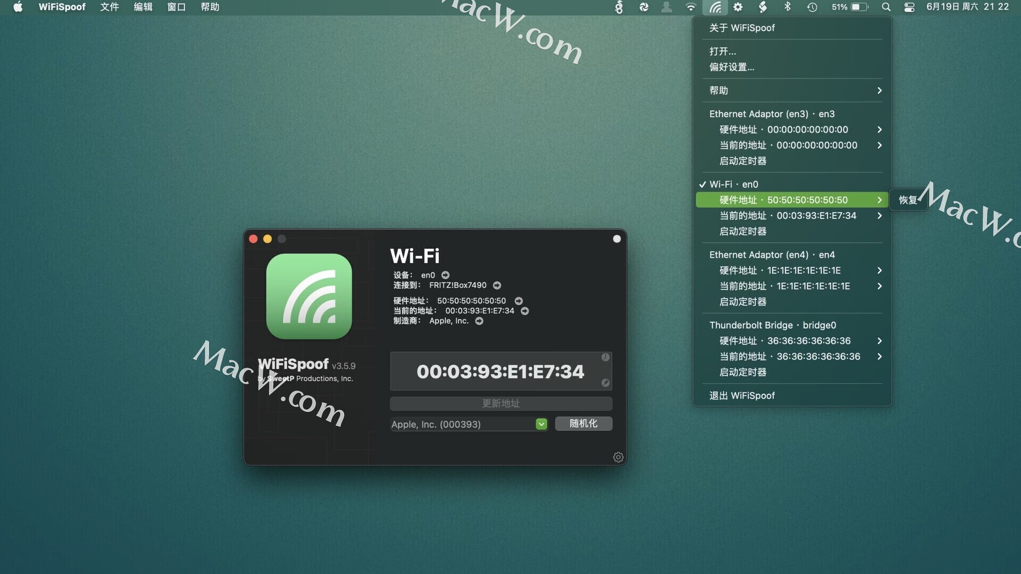Click 启动定时器 under Thunderbolt Bridge
Screen dimensions: 1021x574
point(792,372)
